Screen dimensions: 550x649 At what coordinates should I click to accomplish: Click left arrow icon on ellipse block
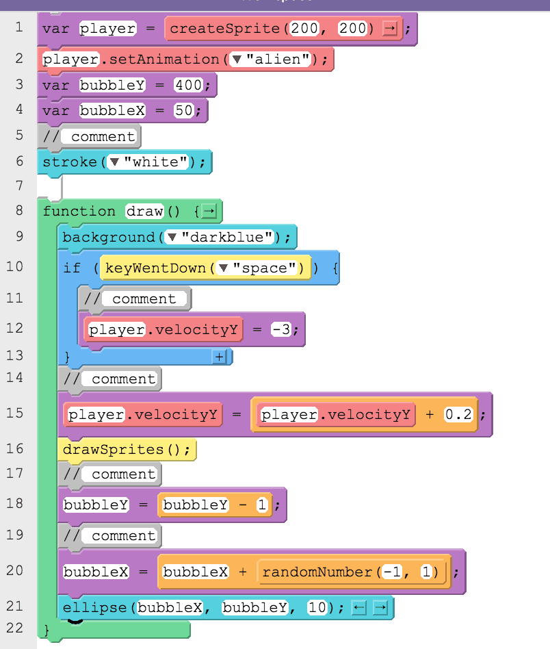358,608
